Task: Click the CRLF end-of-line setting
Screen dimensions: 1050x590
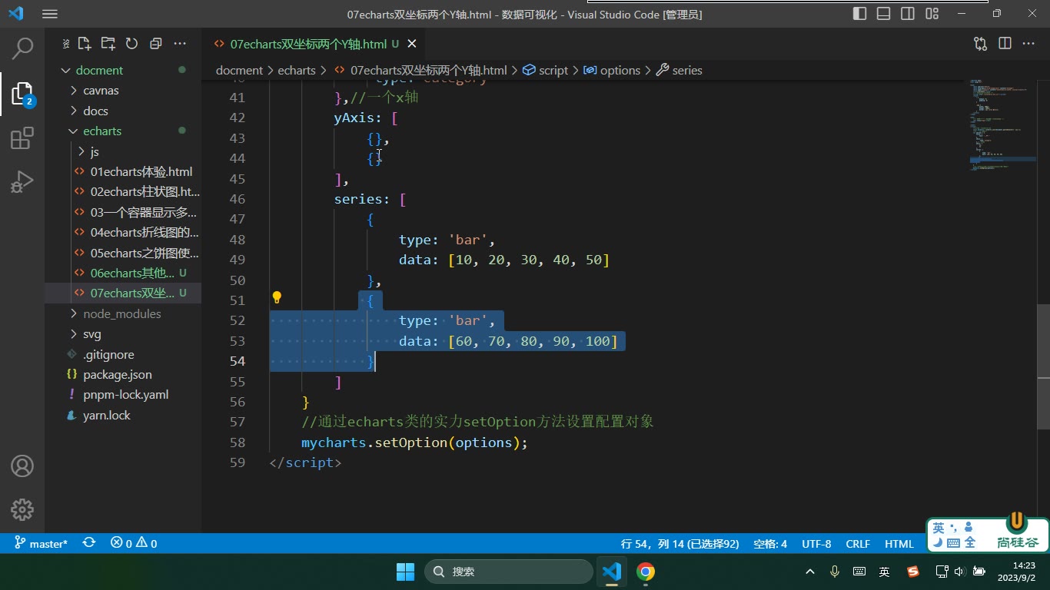Action: click(x=858, y=543)
